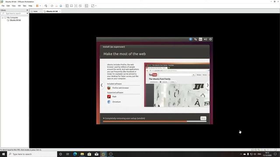Viewport: 280px width, 157px height.
Task: Open the power options dropdown beside pause
Action: (x=40, y=6)
